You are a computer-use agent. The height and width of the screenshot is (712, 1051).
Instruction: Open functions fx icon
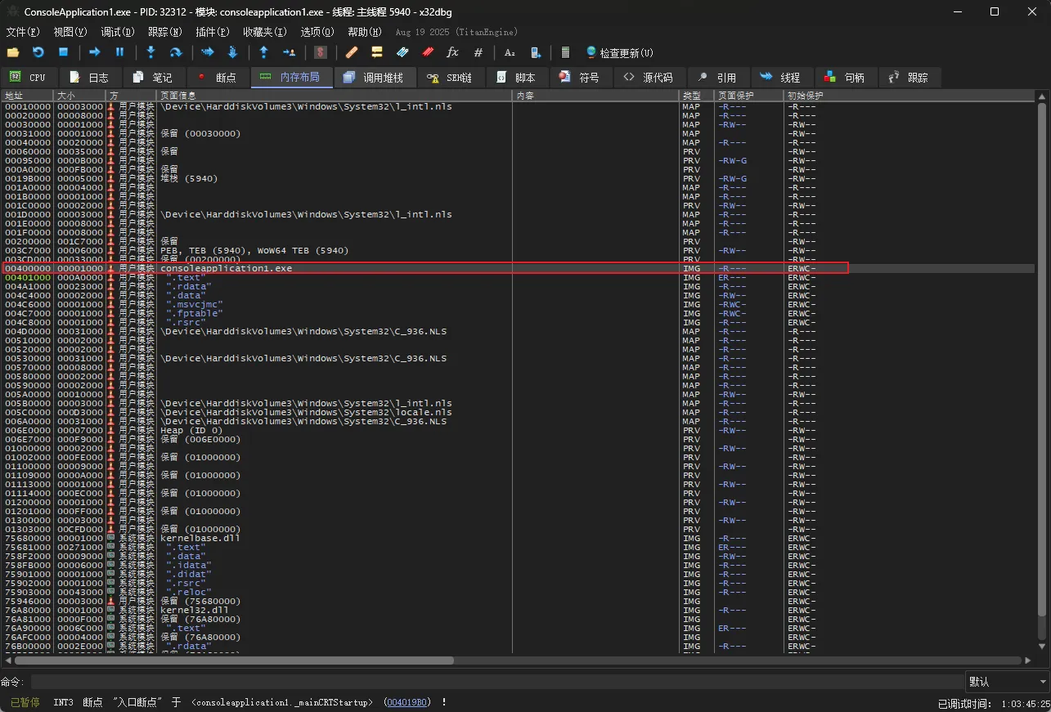452,52
